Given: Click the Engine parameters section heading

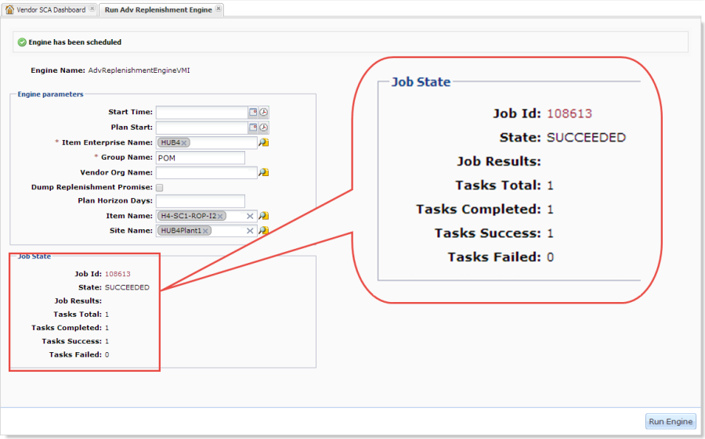Looking at the screenshot, I should click(50, 95).
